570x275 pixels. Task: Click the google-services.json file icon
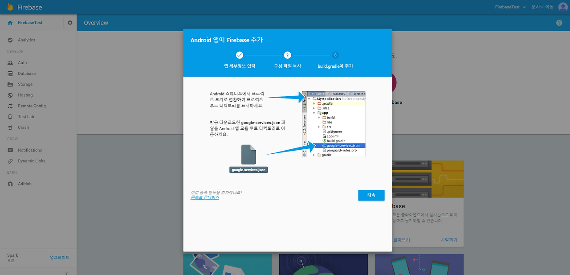coord(249,154)
